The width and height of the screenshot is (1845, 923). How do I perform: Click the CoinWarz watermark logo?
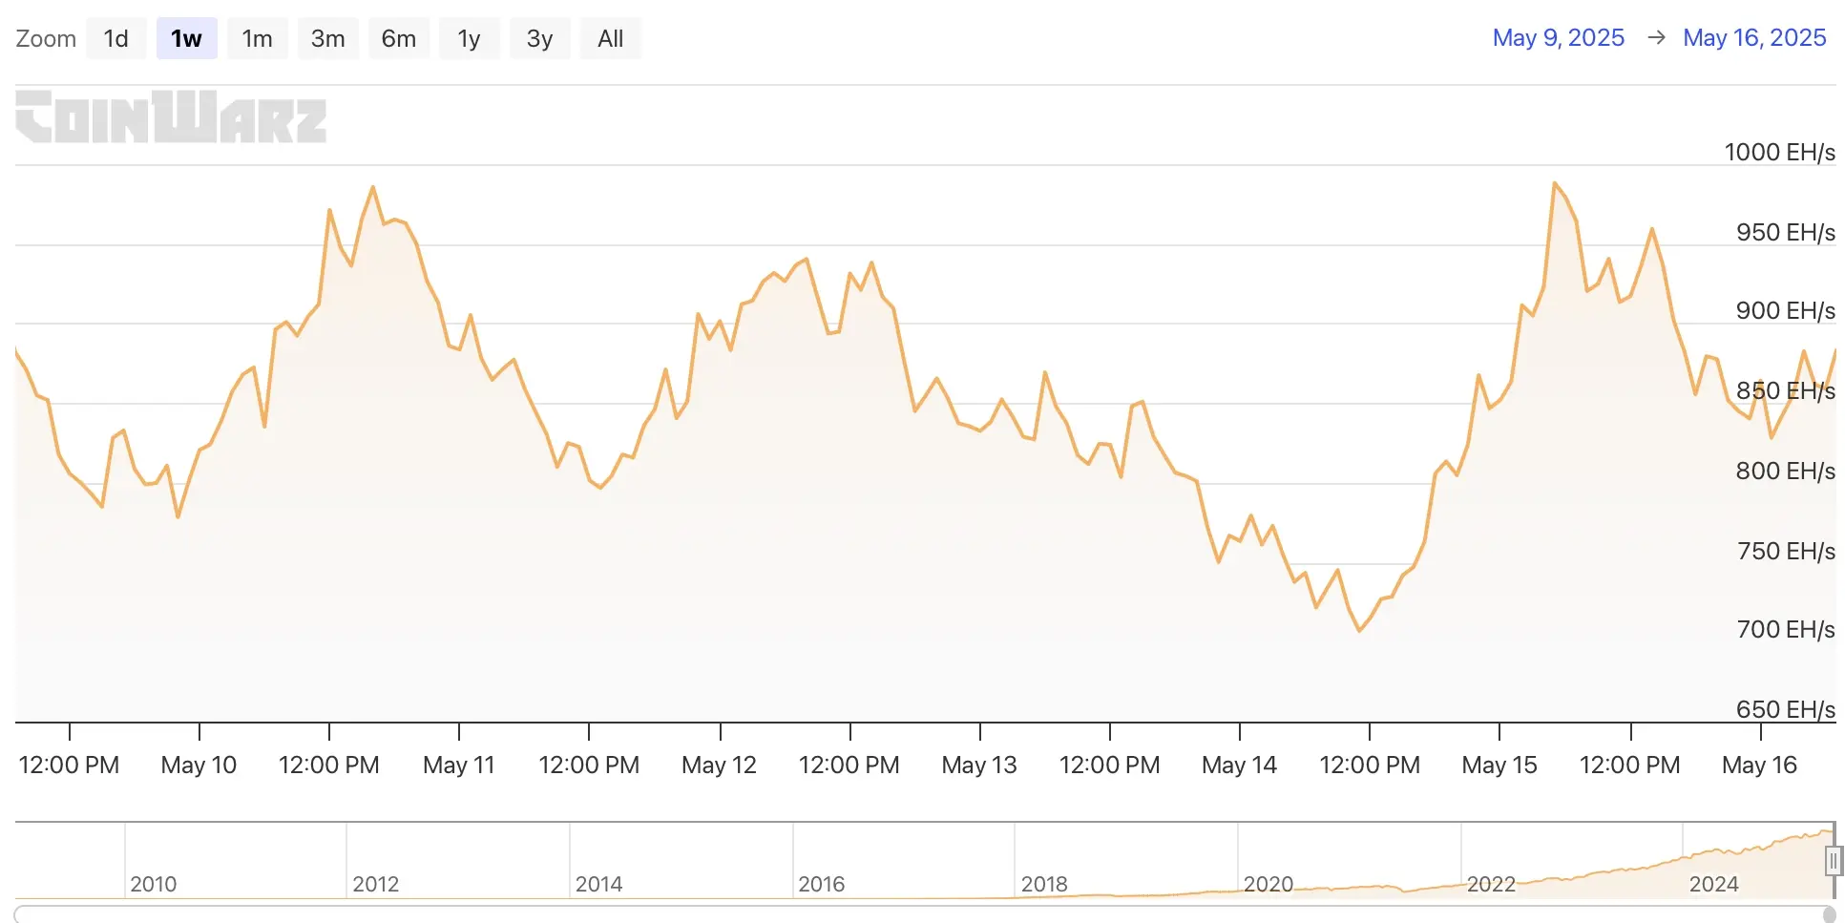coord(171,116)
